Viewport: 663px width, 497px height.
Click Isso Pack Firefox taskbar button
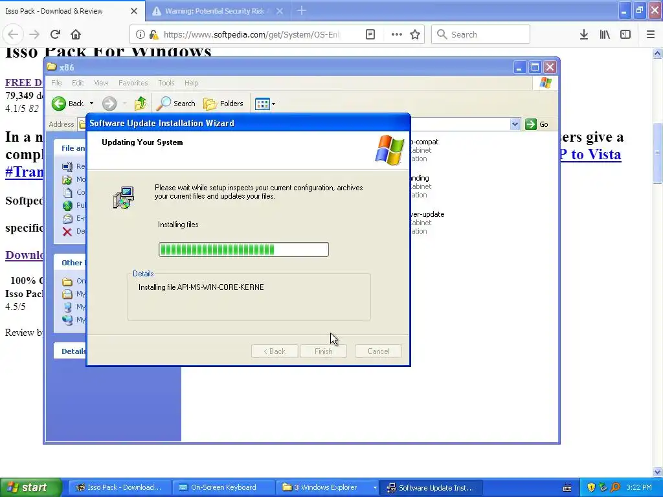click(x=120, y=488)
